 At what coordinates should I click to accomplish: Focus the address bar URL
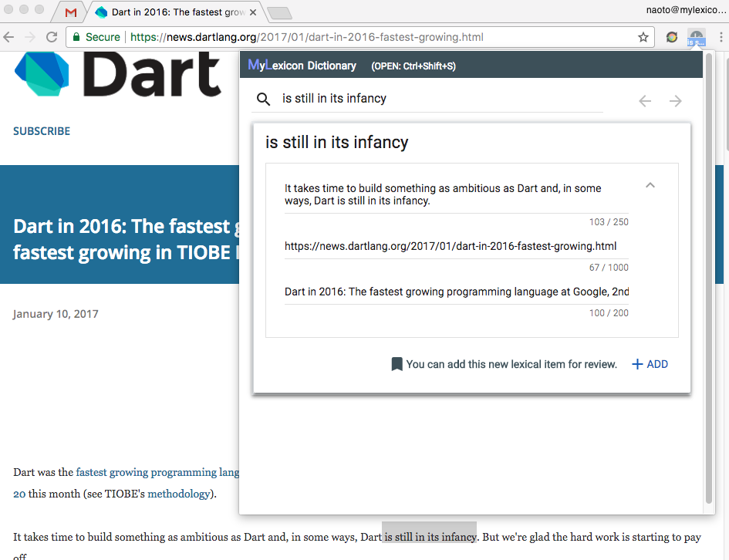[307, 37]
